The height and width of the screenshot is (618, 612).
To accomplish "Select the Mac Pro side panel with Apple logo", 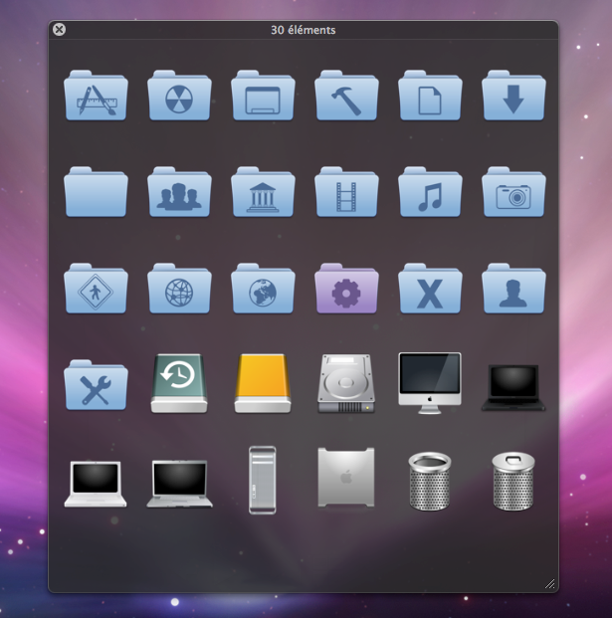I will point(346,478).
